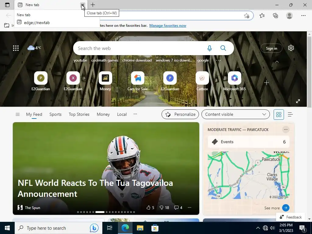Open Task View on the taskbar
The height and width of the screenshot is (234, 312).
(x=110, y=228)
